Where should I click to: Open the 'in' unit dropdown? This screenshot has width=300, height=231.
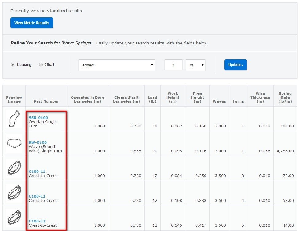196,65
